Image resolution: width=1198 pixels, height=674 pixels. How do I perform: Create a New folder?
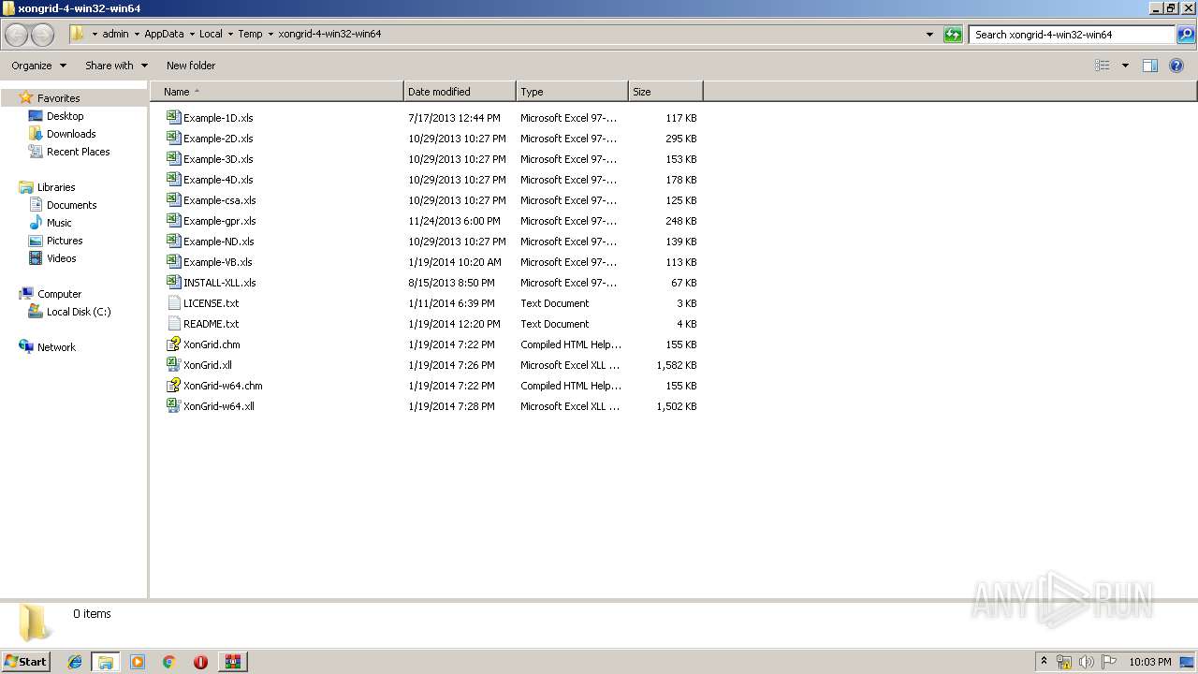[x=191, y=66]
